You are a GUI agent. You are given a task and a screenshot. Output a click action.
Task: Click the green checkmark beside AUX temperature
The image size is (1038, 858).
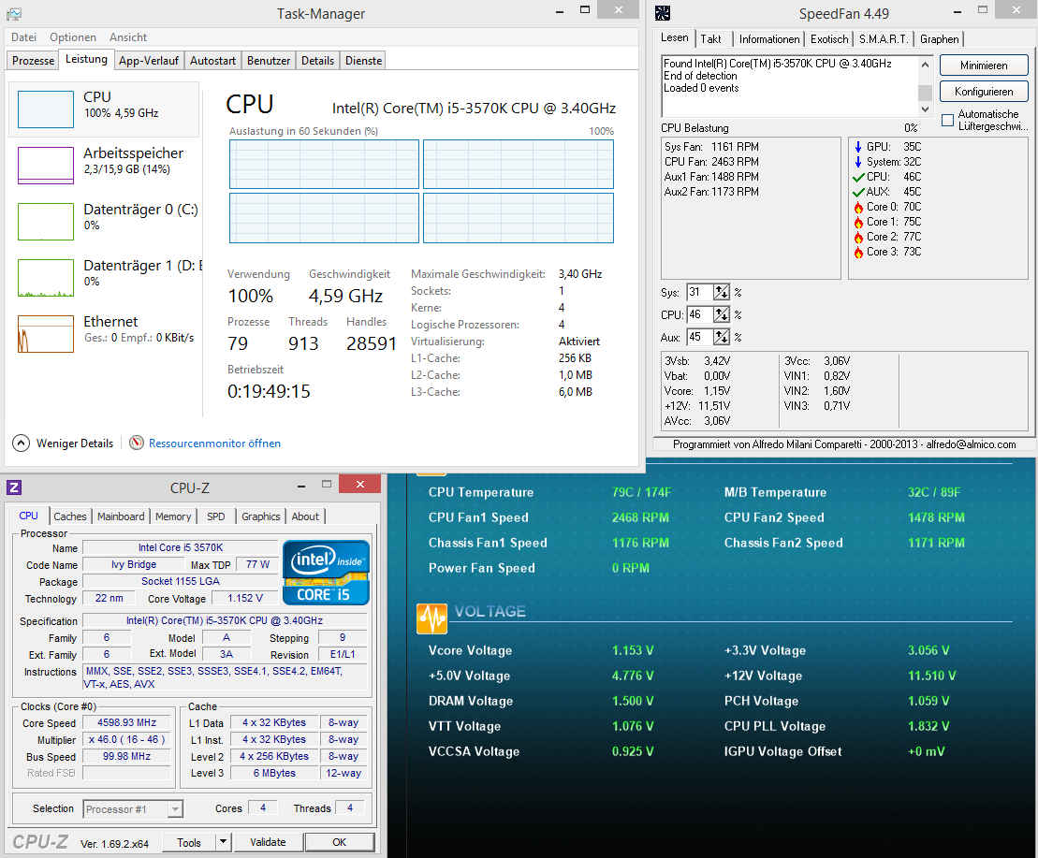point(858,192)
